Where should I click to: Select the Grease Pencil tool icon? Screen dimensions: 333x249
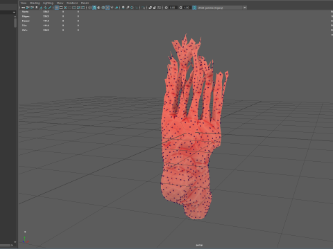tap(50, 8)
